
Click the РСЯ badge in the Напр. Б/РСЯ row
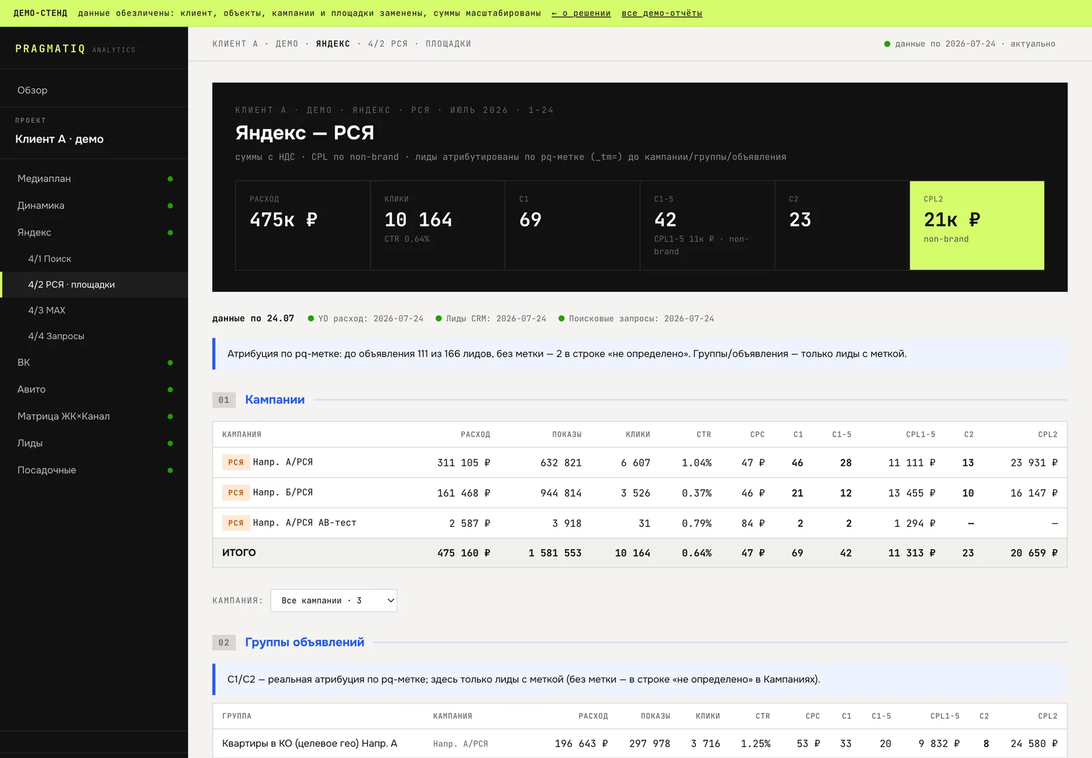coord(235,493)
